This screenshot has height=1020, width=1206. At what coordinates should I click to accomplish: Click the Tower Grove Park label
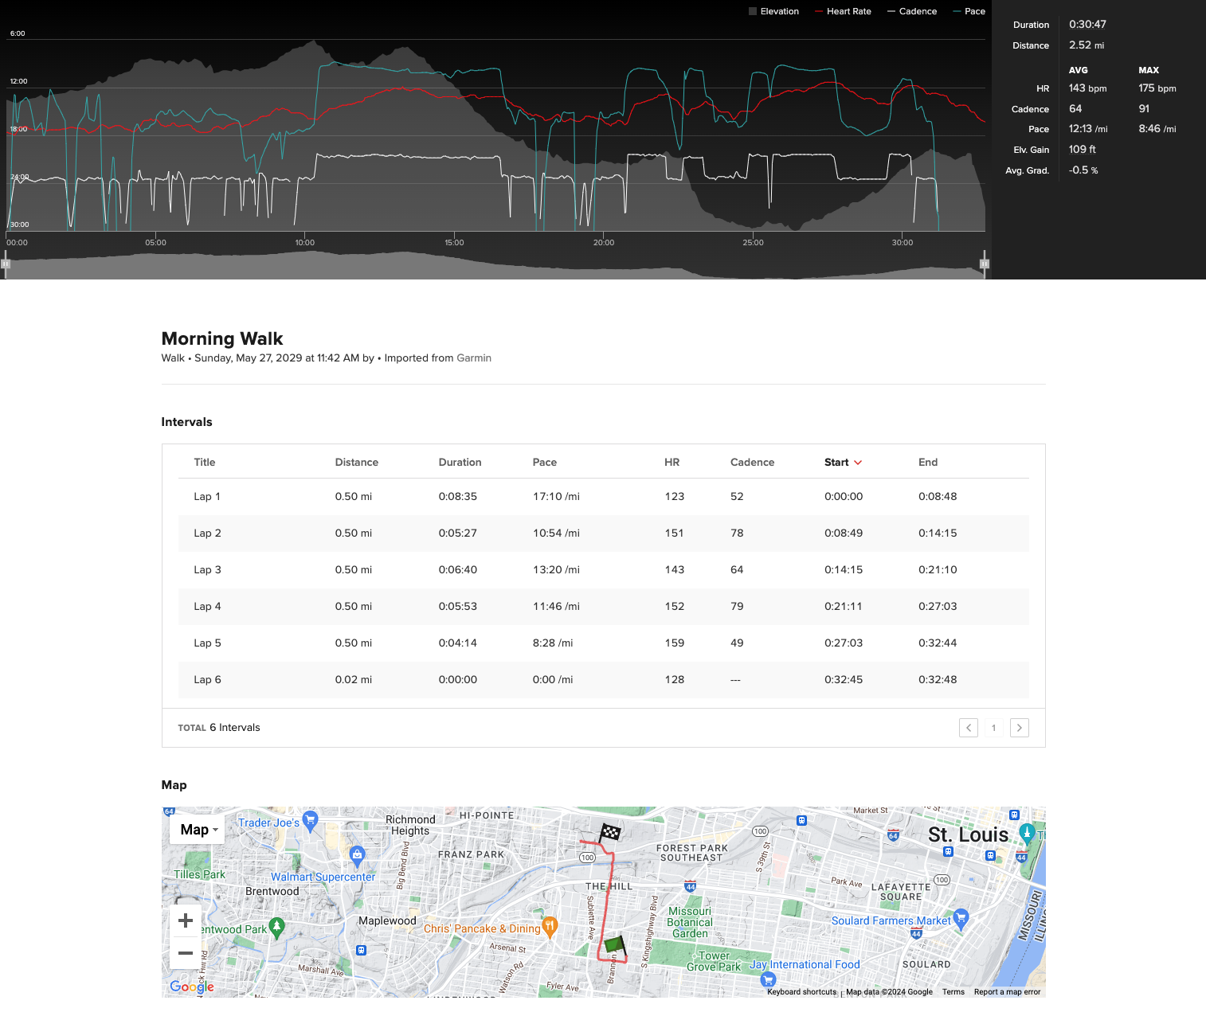[714, 961]
